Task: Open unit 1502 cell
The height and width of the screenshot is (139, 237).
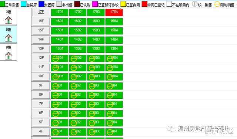Action: point(78,31)
